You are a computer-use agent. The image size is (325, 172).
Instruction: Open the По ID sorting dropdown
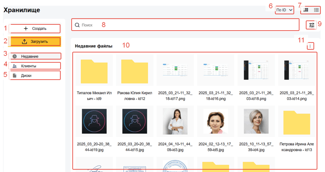(284, 10)
